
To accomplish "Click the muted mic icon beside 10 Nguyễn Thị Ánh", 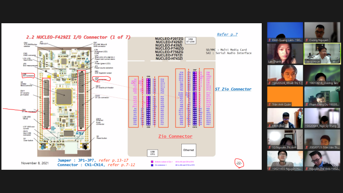I will pyautogui.click(x=270, y=147).
